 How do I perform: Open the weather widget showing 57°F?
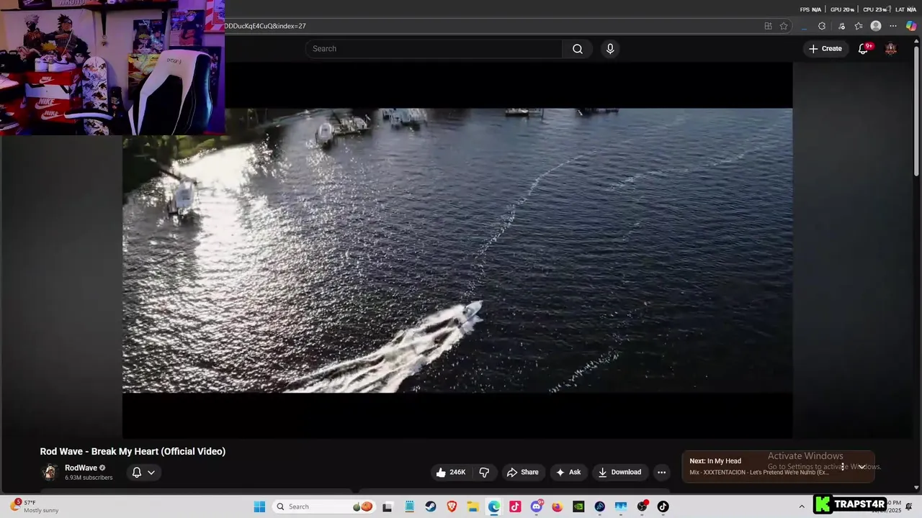[x=35, y=506]
